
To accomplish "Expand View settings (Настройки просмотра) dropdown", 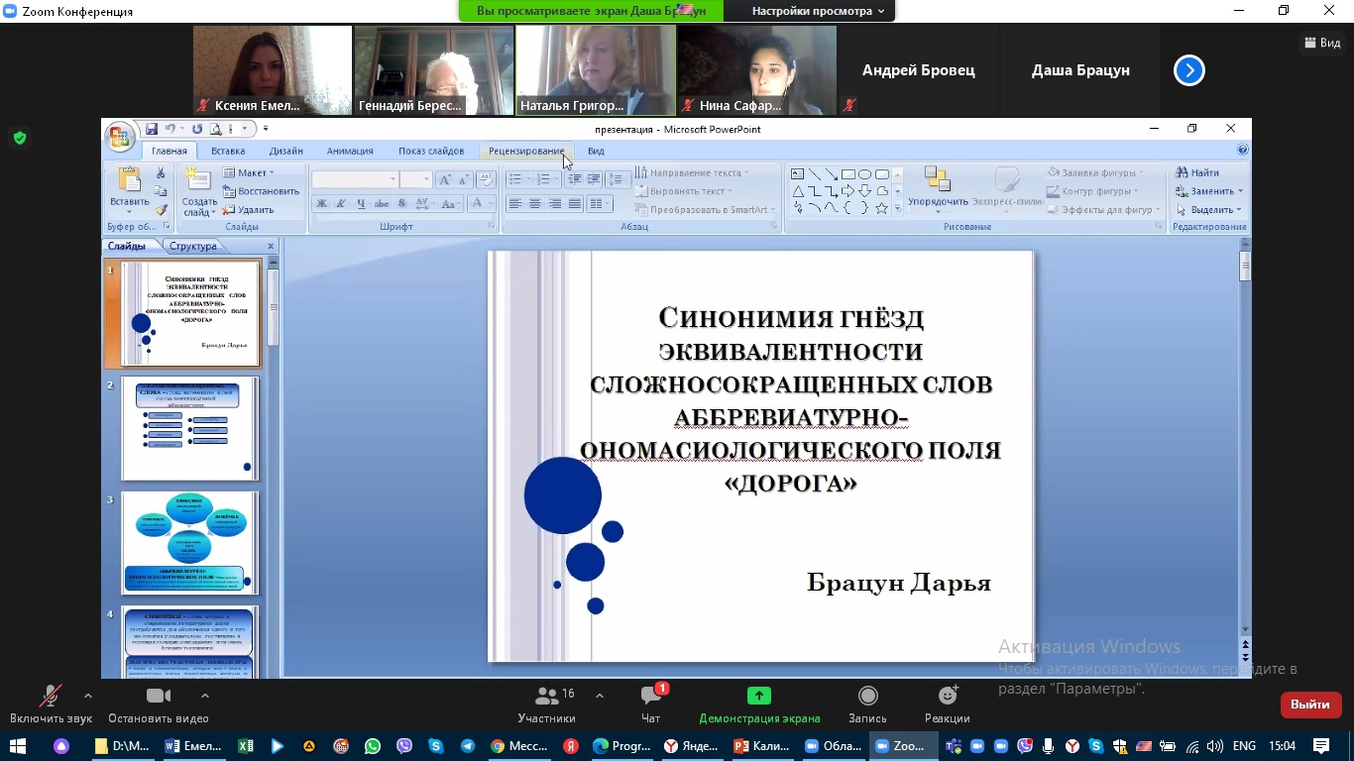I will pos(818,11).
